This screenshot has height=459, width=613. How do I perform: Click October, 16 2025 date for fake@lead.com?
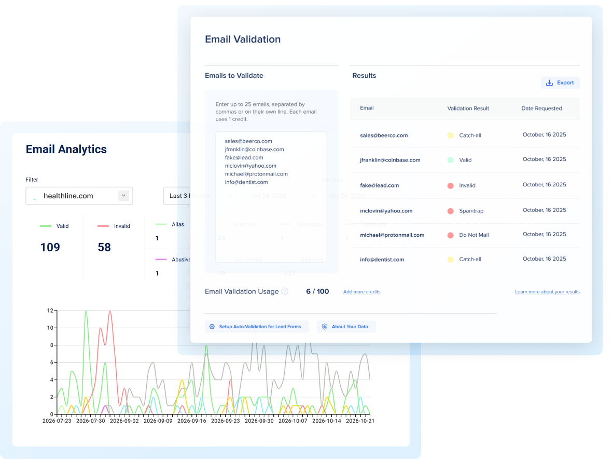point(544,185)
